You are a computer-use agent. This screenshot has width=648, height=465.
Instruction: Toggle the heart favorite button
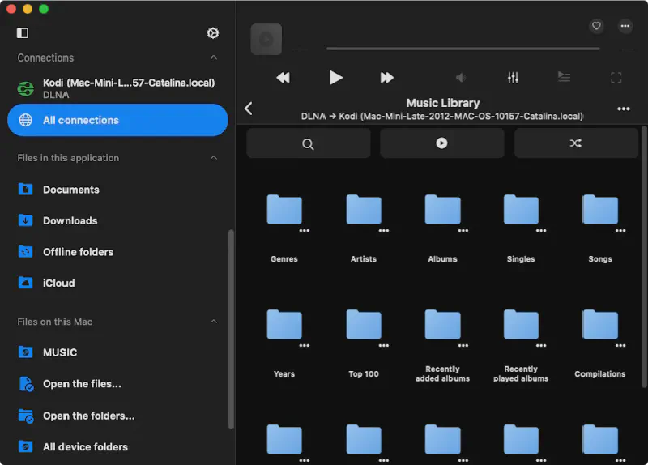596,26
